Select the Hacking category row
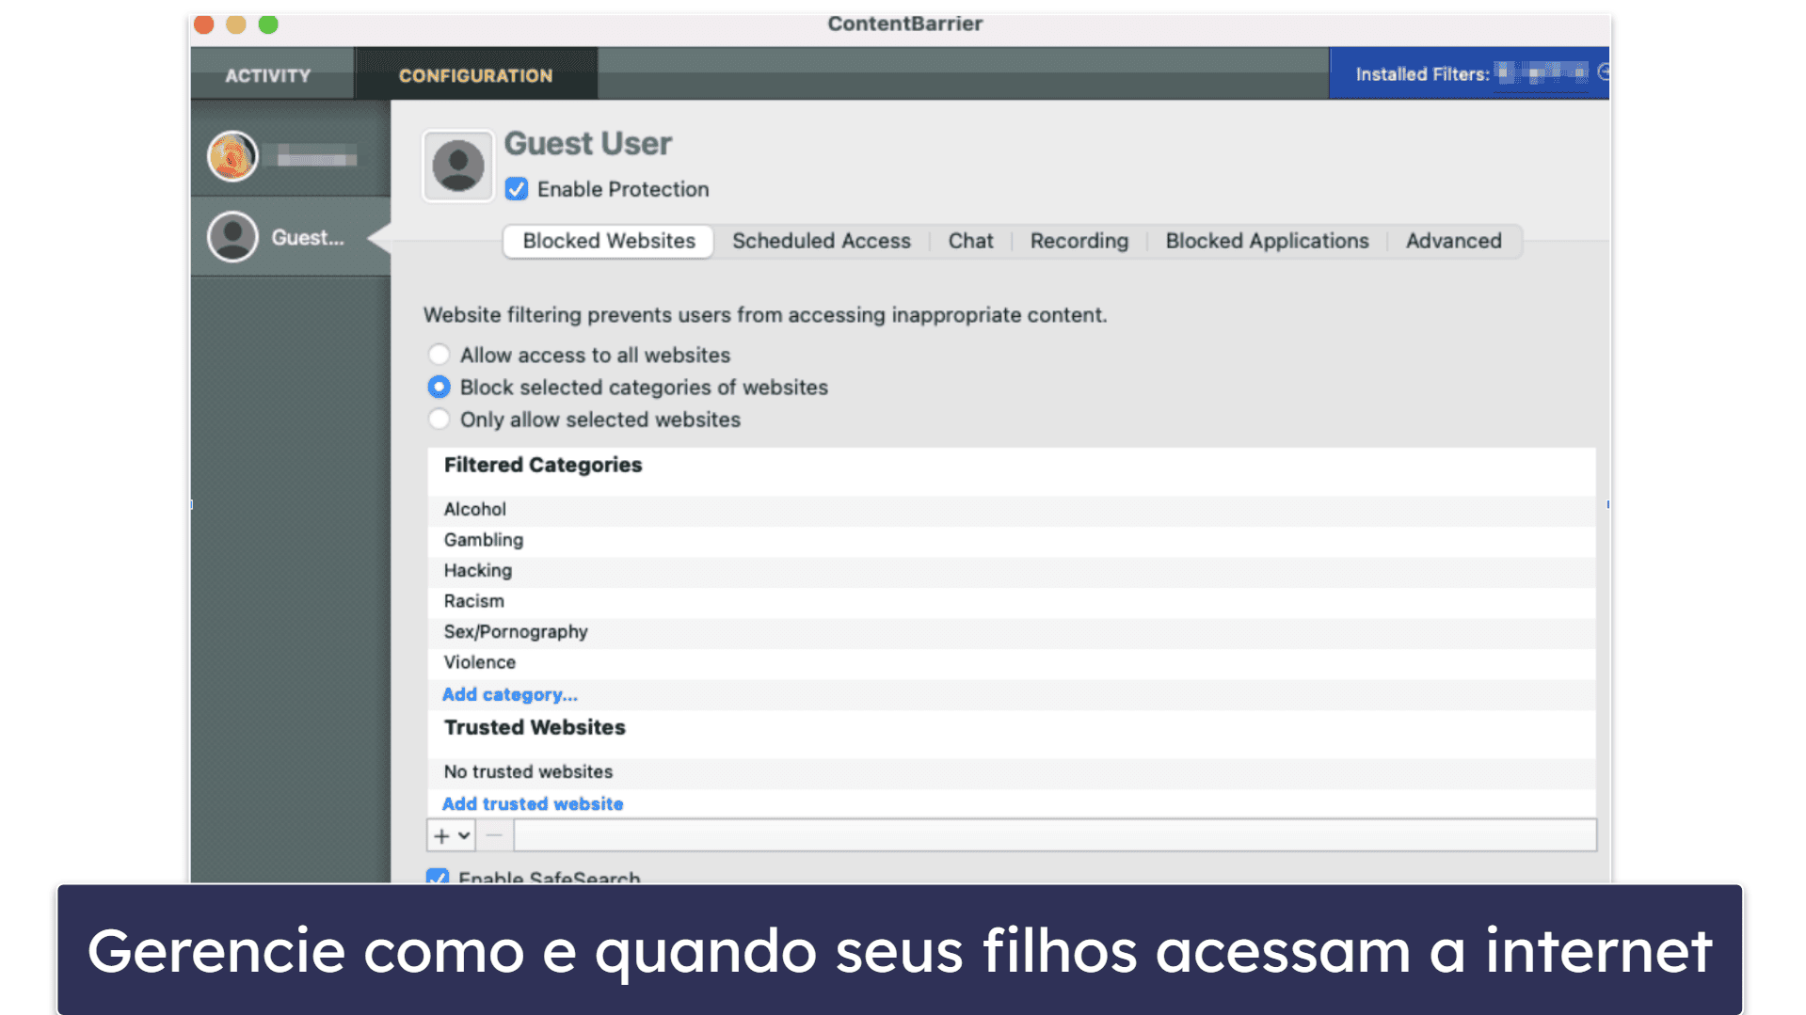The width and height of the screenshot is (1806, 1015). (x=1012, y=570)
